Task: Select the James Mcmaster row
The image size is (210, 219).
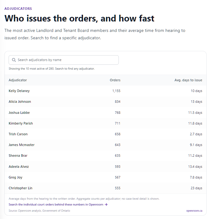Action: [105, 145]
